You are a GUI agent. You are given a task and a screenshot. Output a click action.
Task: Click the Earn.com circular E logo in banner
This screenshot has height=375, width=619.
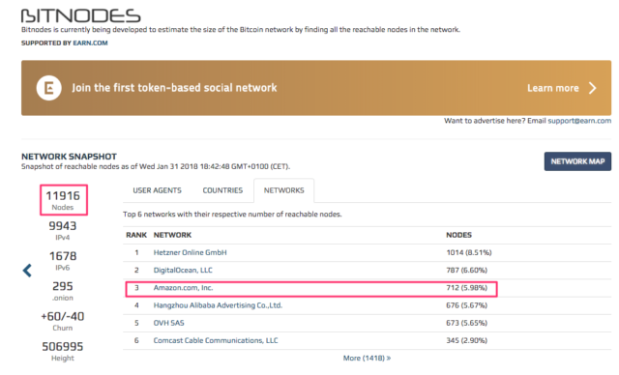(49, 88)
